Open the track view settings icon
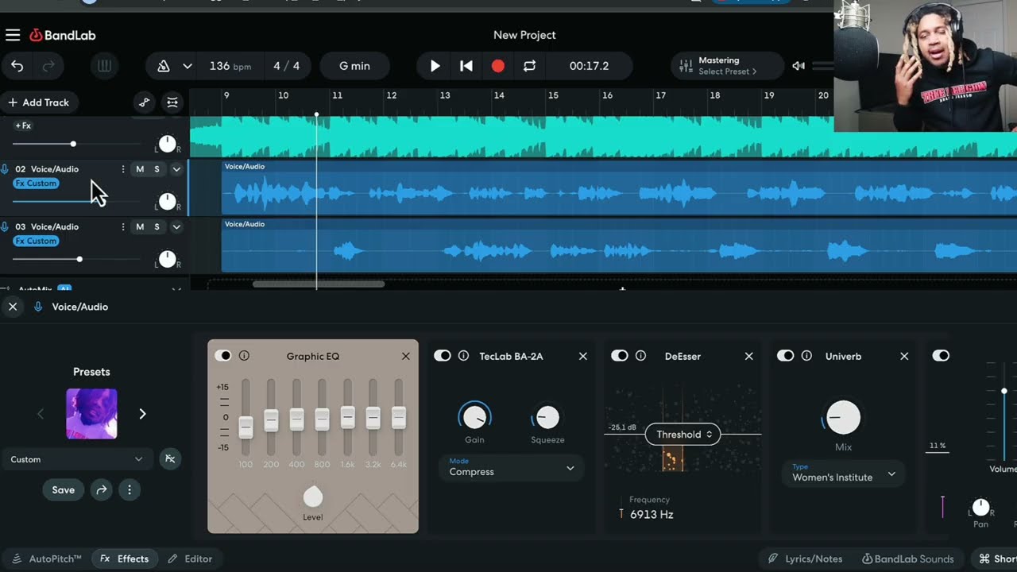The image size is (1017, 572). (x=172, y=102)
